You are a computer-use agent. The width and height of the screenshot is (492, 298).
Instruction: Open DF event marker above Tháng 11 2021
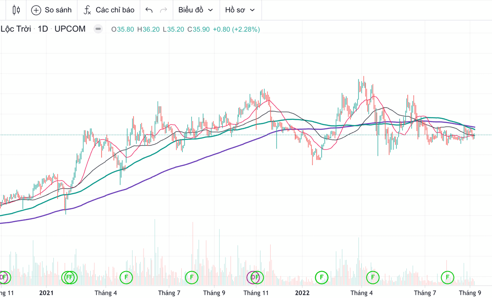point(255,277)
